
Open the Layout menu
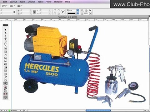13,2
